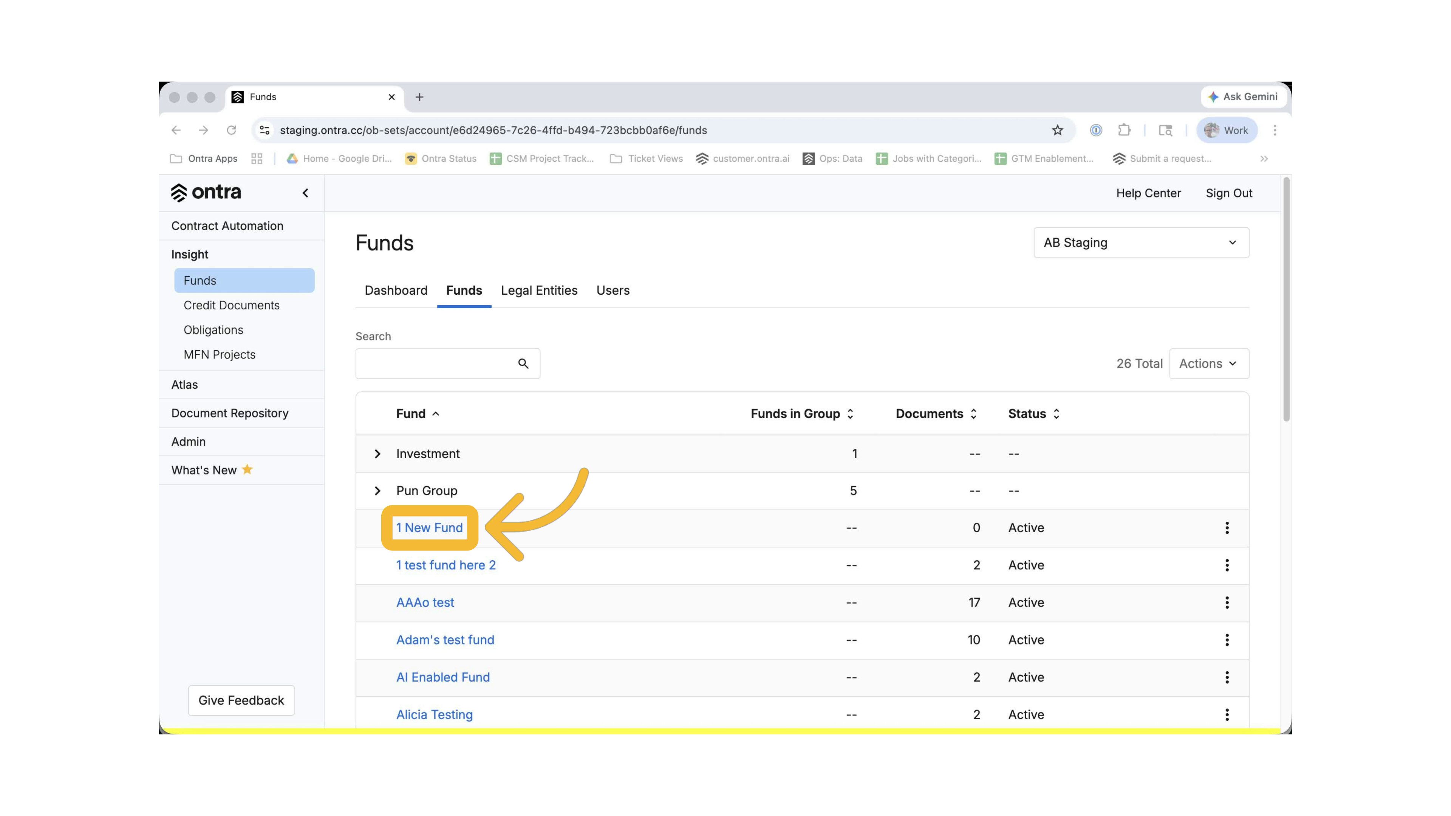Open the browser extensions puzzle icon
The width and height of the screenshot is (1451, 816).
1124,130
